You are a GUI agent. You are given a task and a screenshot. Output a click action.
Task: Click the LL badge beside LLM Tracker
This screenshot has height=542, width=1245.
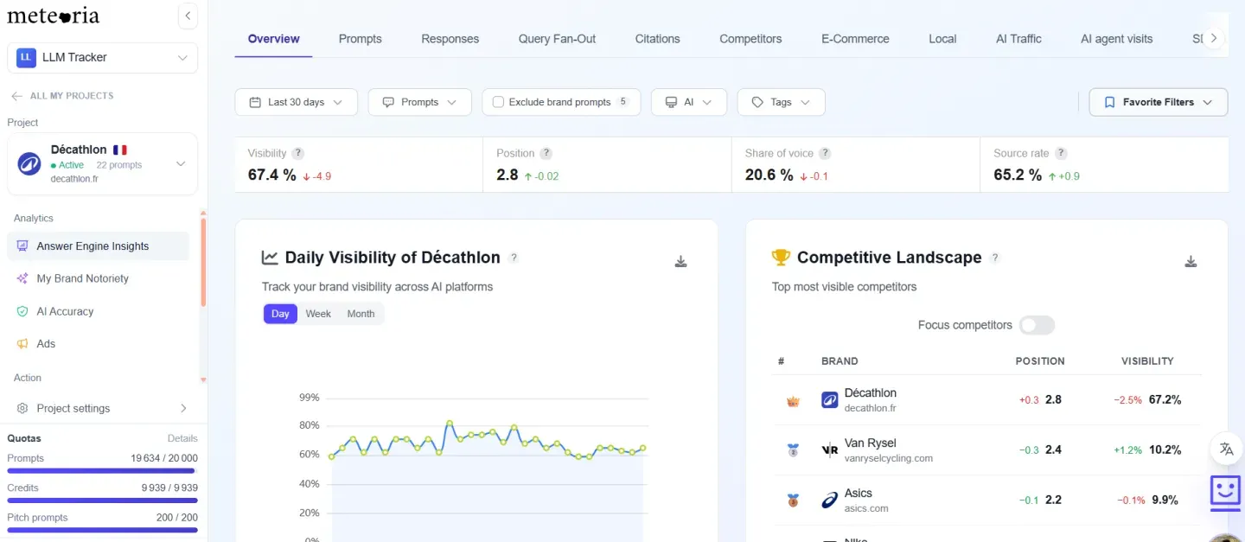pyautogui.click(x=26, y=57)
